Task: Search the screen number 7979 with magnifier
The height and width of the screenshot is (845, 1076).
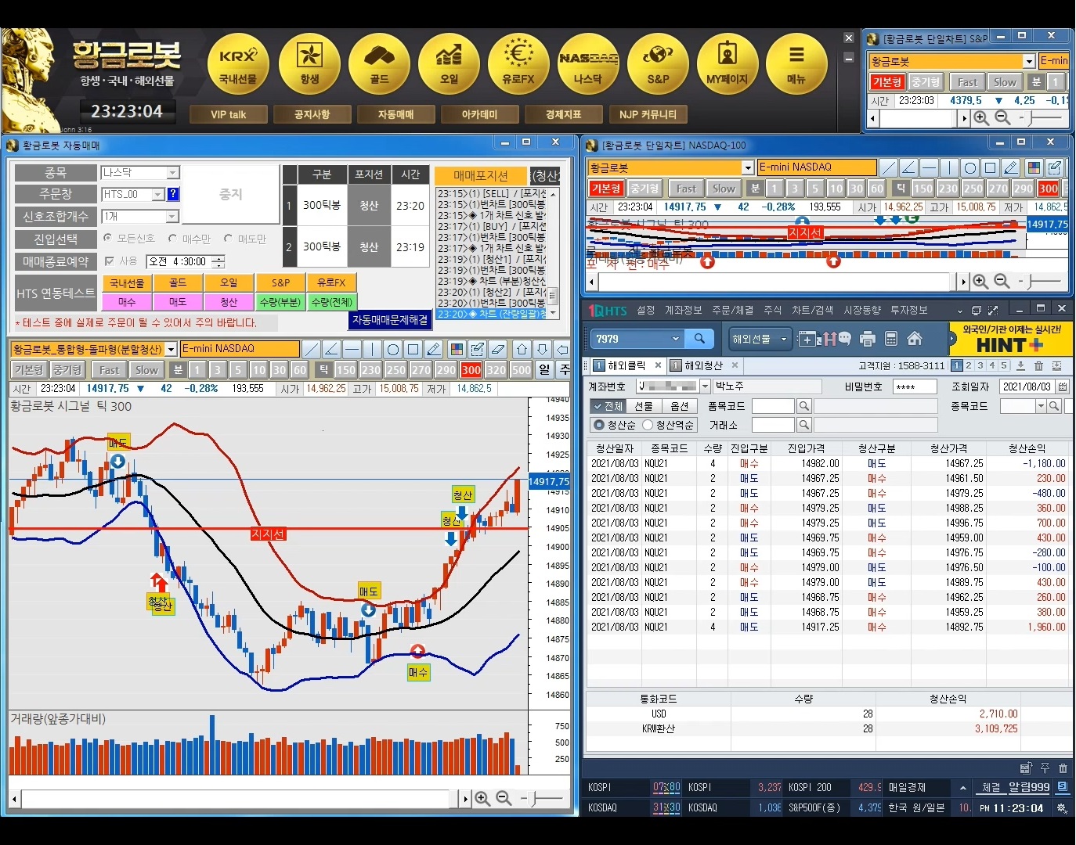Action: pos(699,339)
